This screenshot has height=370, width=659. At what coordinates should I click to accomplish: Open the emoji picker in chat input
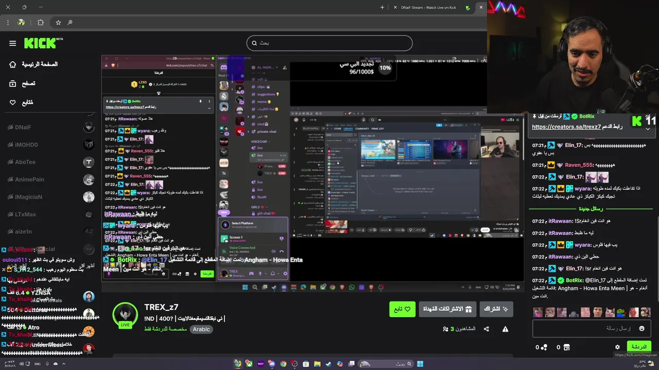pyautogui.click(x=641, y=328)
